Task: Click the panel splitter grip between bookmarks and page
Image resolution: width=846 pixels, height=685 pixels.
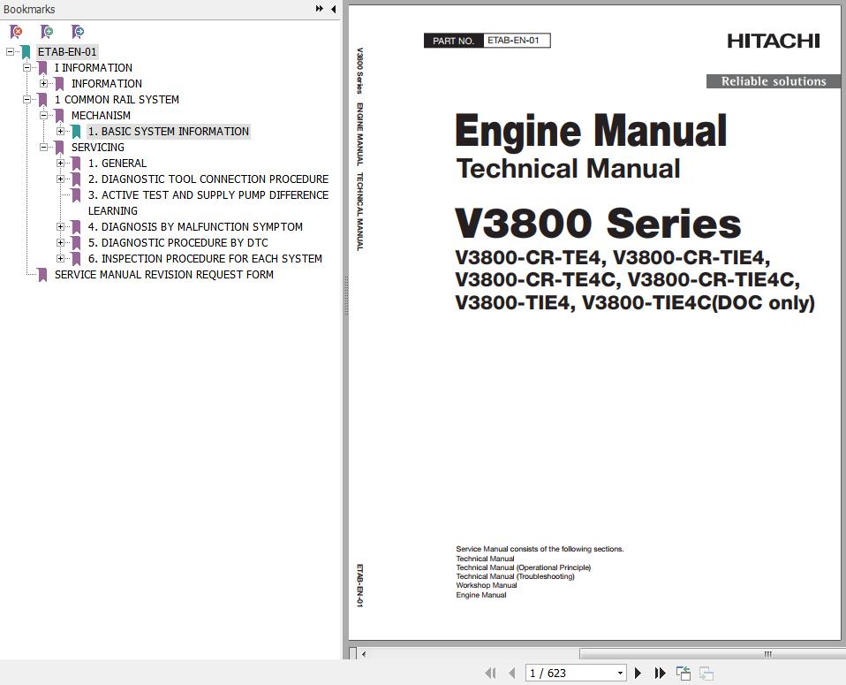Action: tap(345, 297)
